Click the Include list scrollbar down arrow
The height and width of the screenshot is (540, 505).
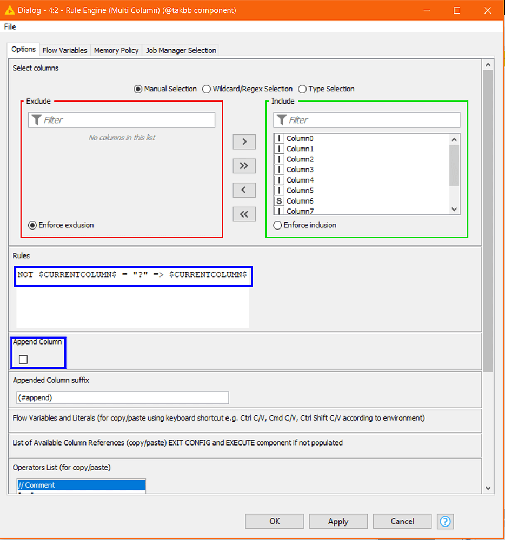click(x=454, y=209)
